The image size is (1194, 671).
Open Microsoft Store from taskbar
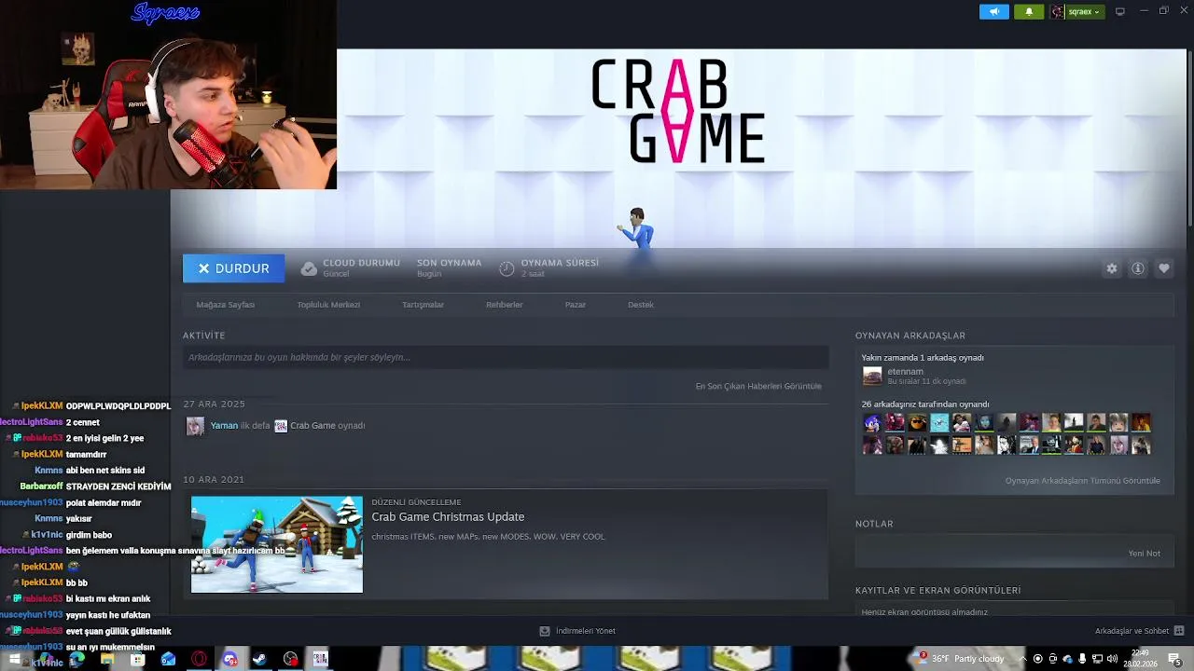pyautogui.click(x=138, y=659)
